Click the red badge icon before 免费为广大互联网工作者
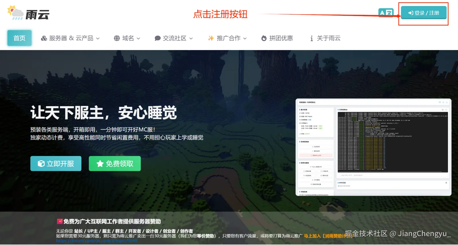The width and height of the screenshot is (458, 245). coord(60,221)
